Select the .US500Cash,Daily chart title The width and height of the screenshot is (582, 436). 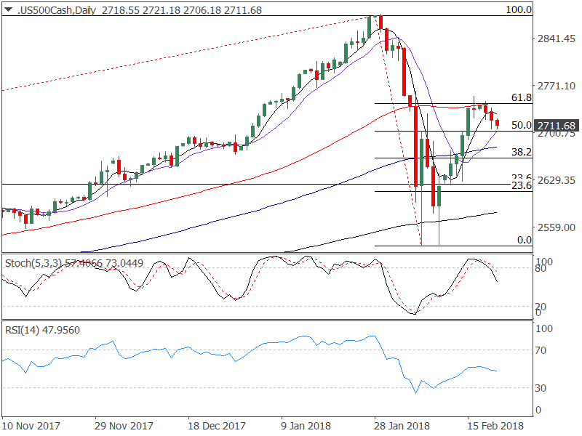[57, 10]
